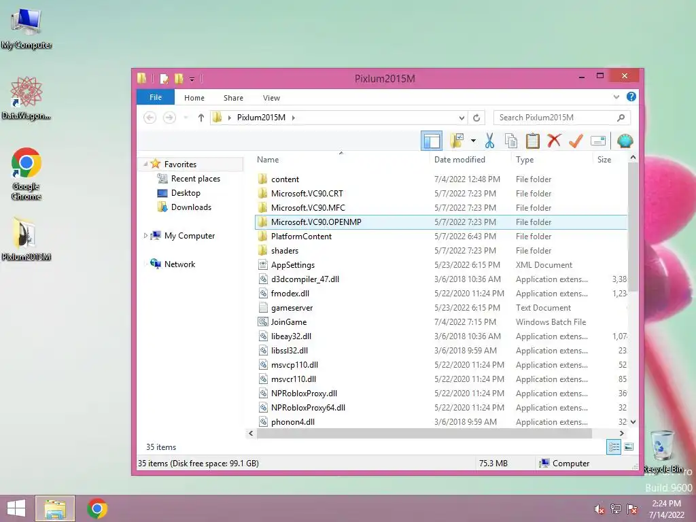Select d3dcompiler_47.dll file
The width and height of the screenshot is (696, 522).
305,279
